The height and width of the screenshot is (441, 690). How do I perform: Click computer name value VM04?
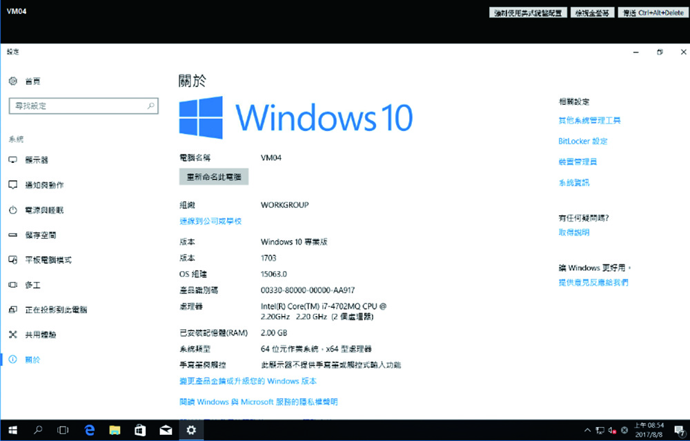[271, 157]
